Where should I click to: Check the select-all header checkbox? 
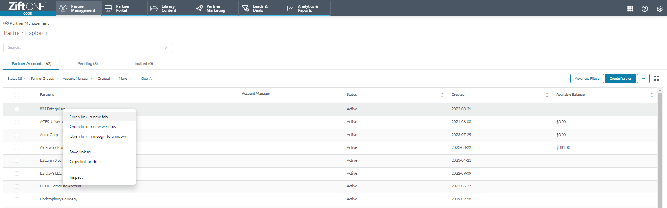coord(17,95)
